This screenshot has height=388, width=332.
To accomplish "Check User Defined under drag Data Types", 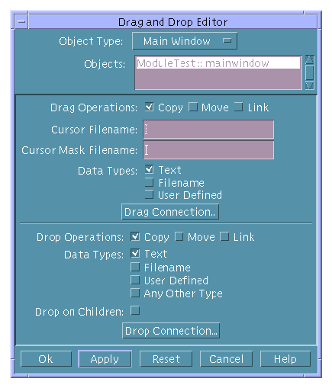I will point(149,195).
